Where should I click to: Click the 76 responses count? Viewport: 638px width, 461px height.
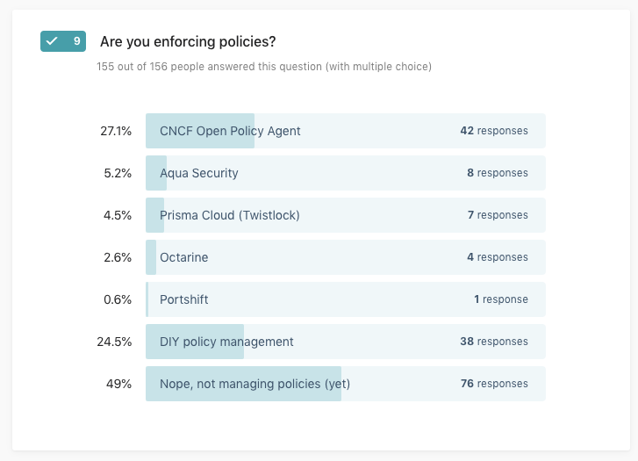coord(494,384)
